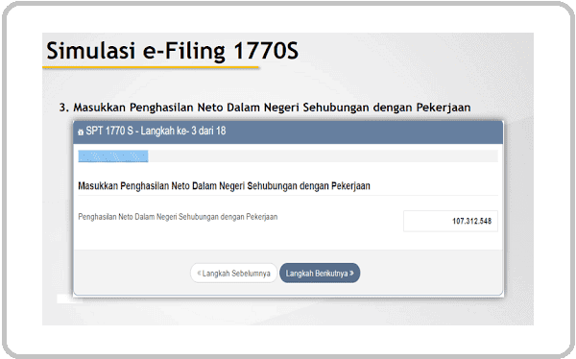Click the slide instruction '3. Masukkan Penghasilan Neto...'

[x=265, y=108]
